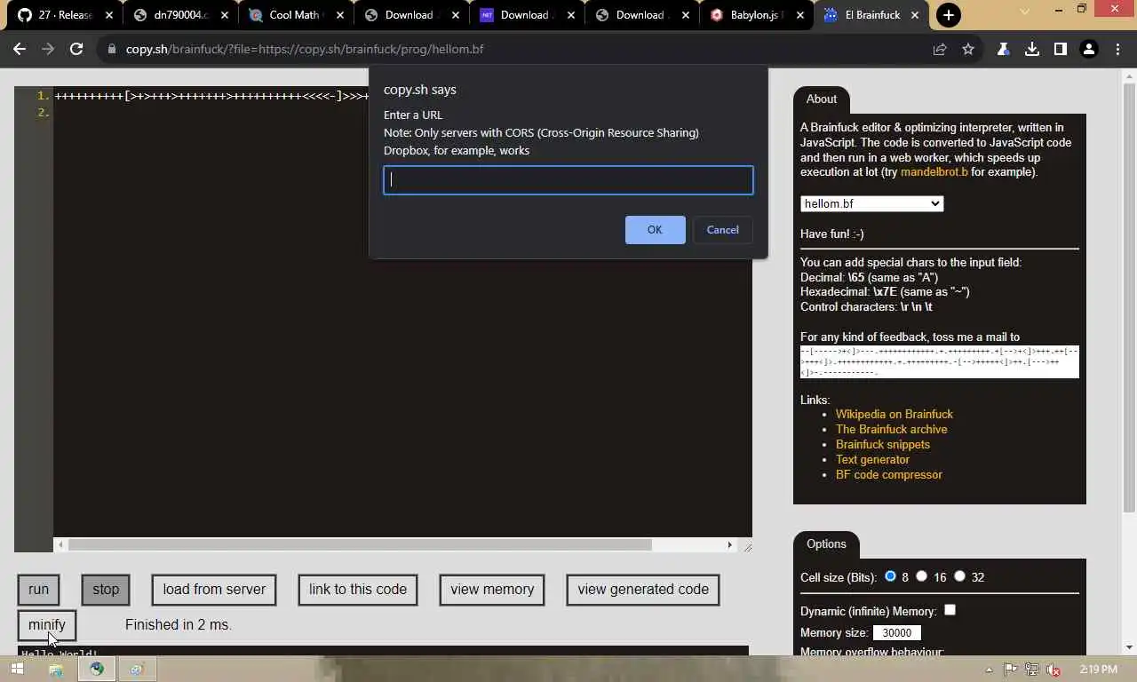Click OK in the copy.sh dialog
This screenshot has width=1137, height=682.
click(x=655, y=230)
